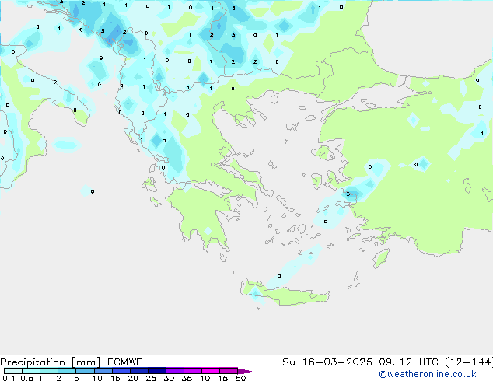Click the 0 value just north of Crete
The width and height of the screenshot is (493, 381).
279,276
